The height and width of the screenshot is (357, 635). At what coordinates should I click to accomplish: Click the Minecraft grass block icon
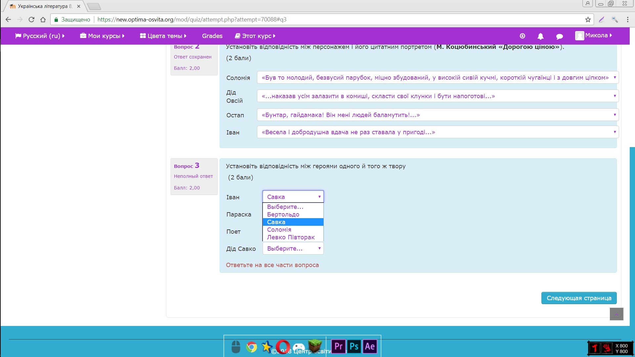(315, 346)
